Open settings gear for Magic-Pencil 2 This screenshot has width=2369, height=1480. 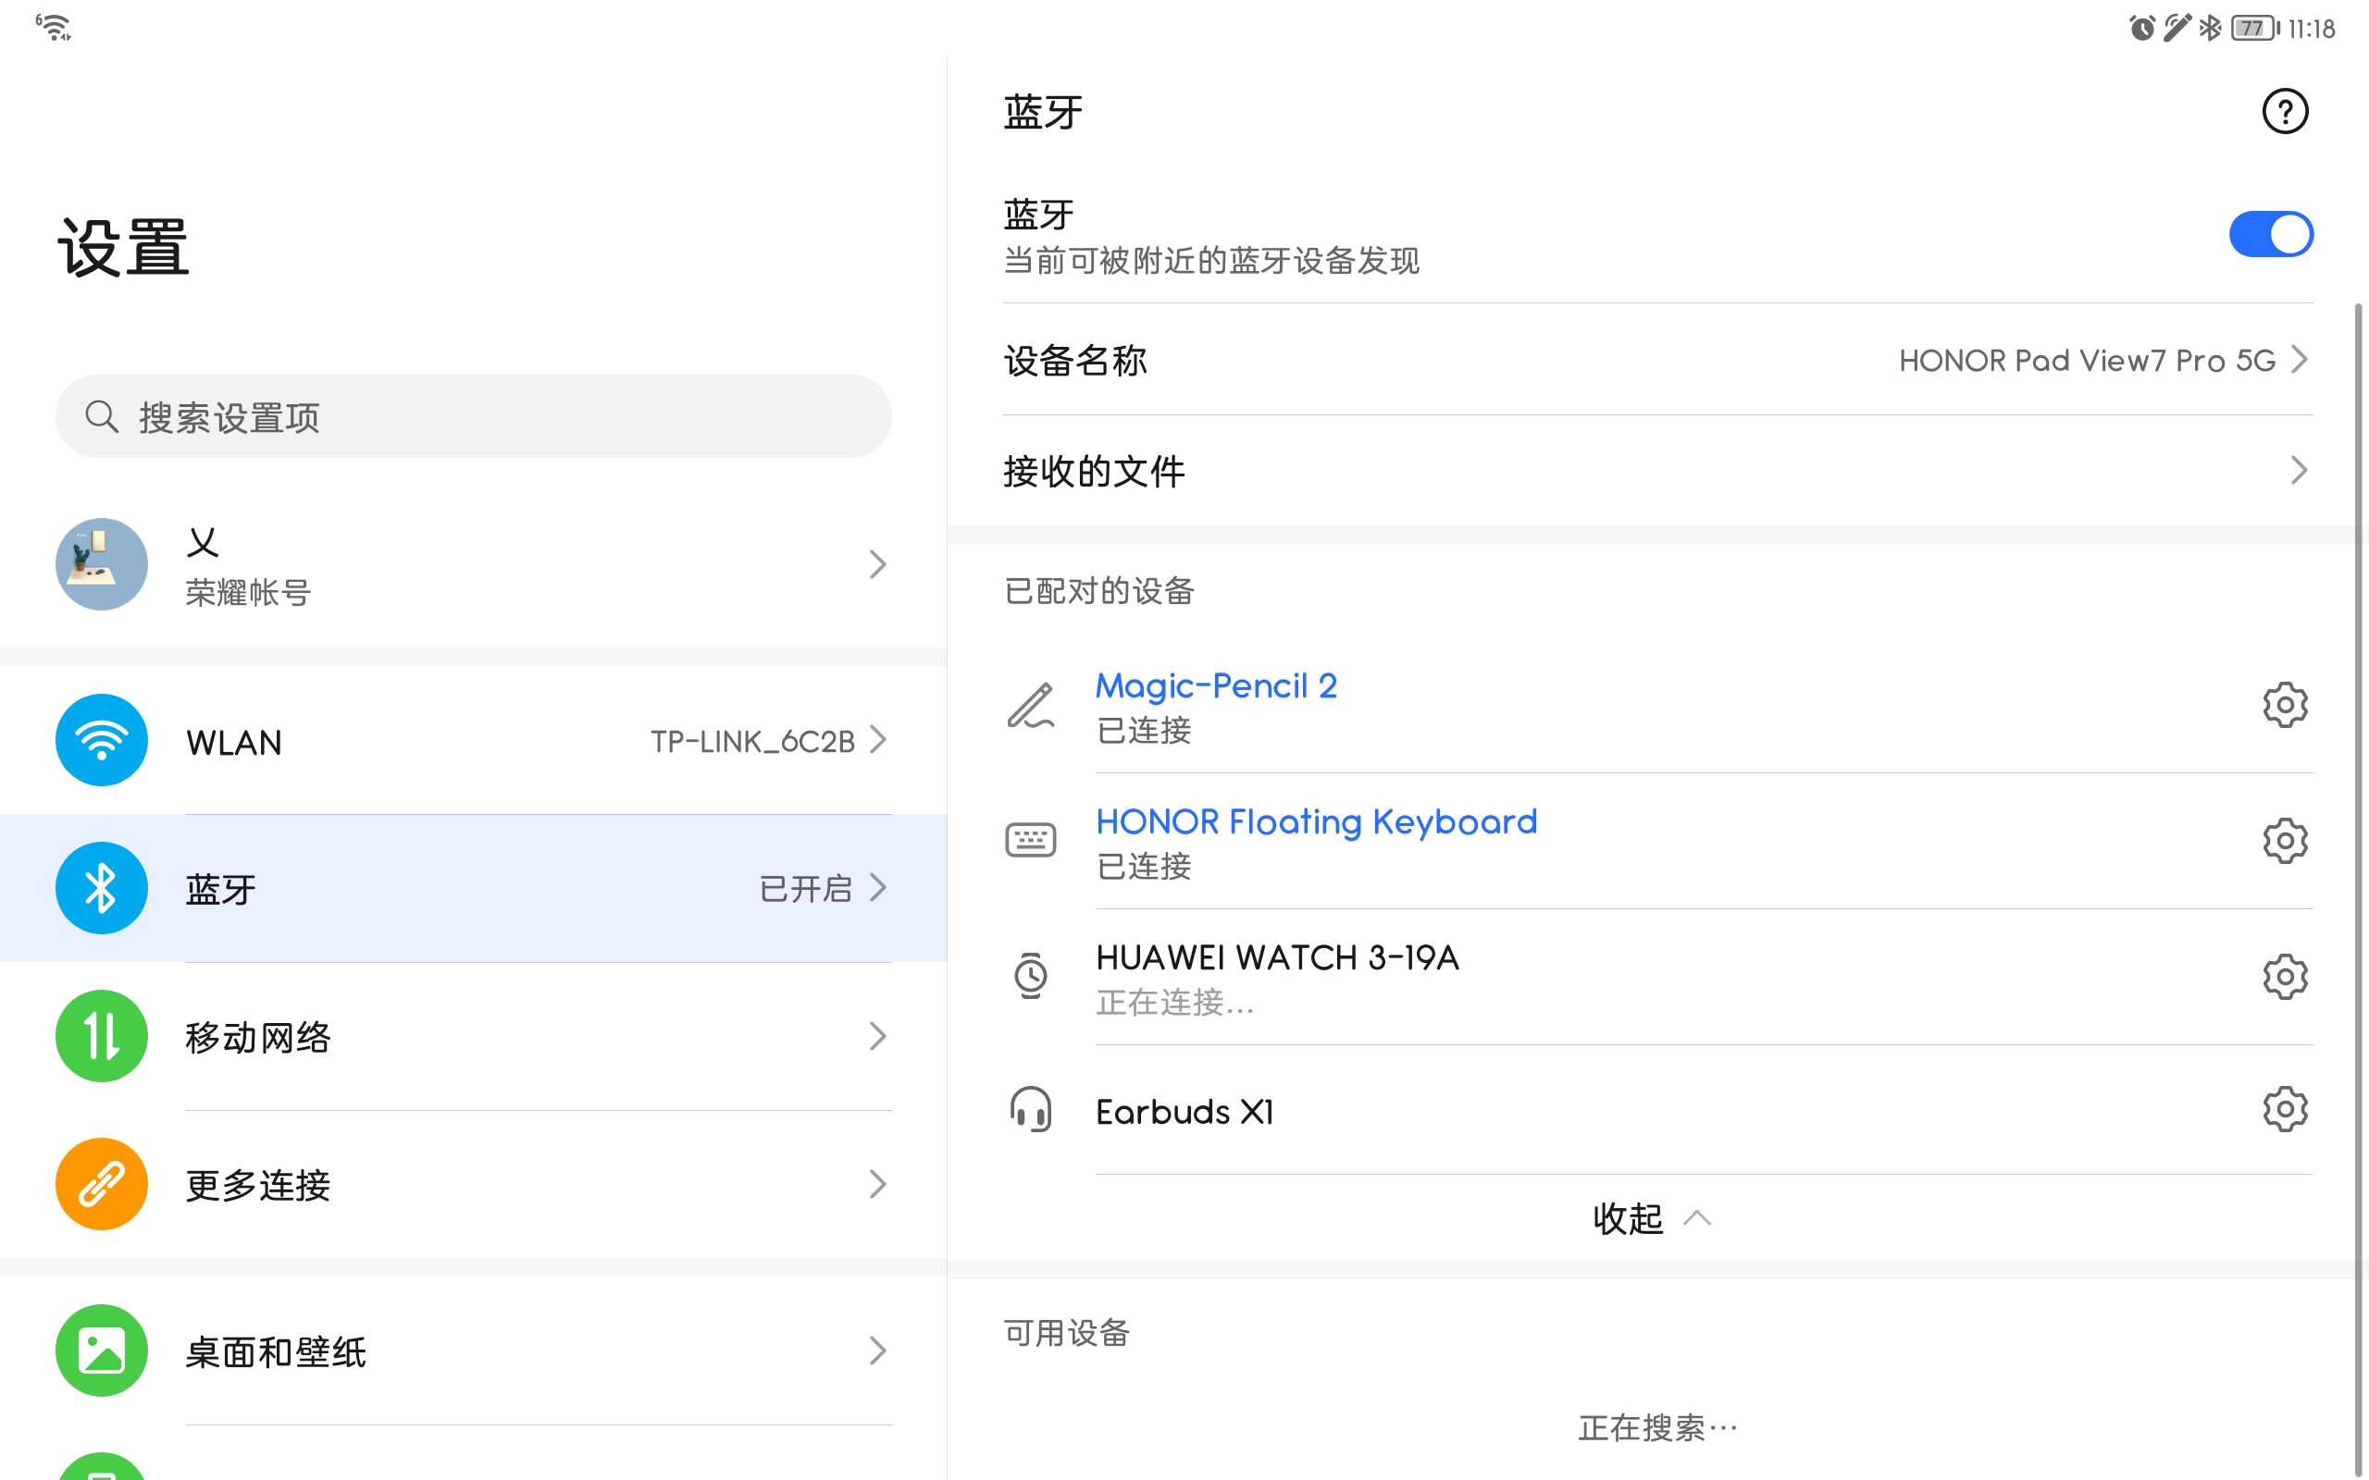(x=2285, y=705)
